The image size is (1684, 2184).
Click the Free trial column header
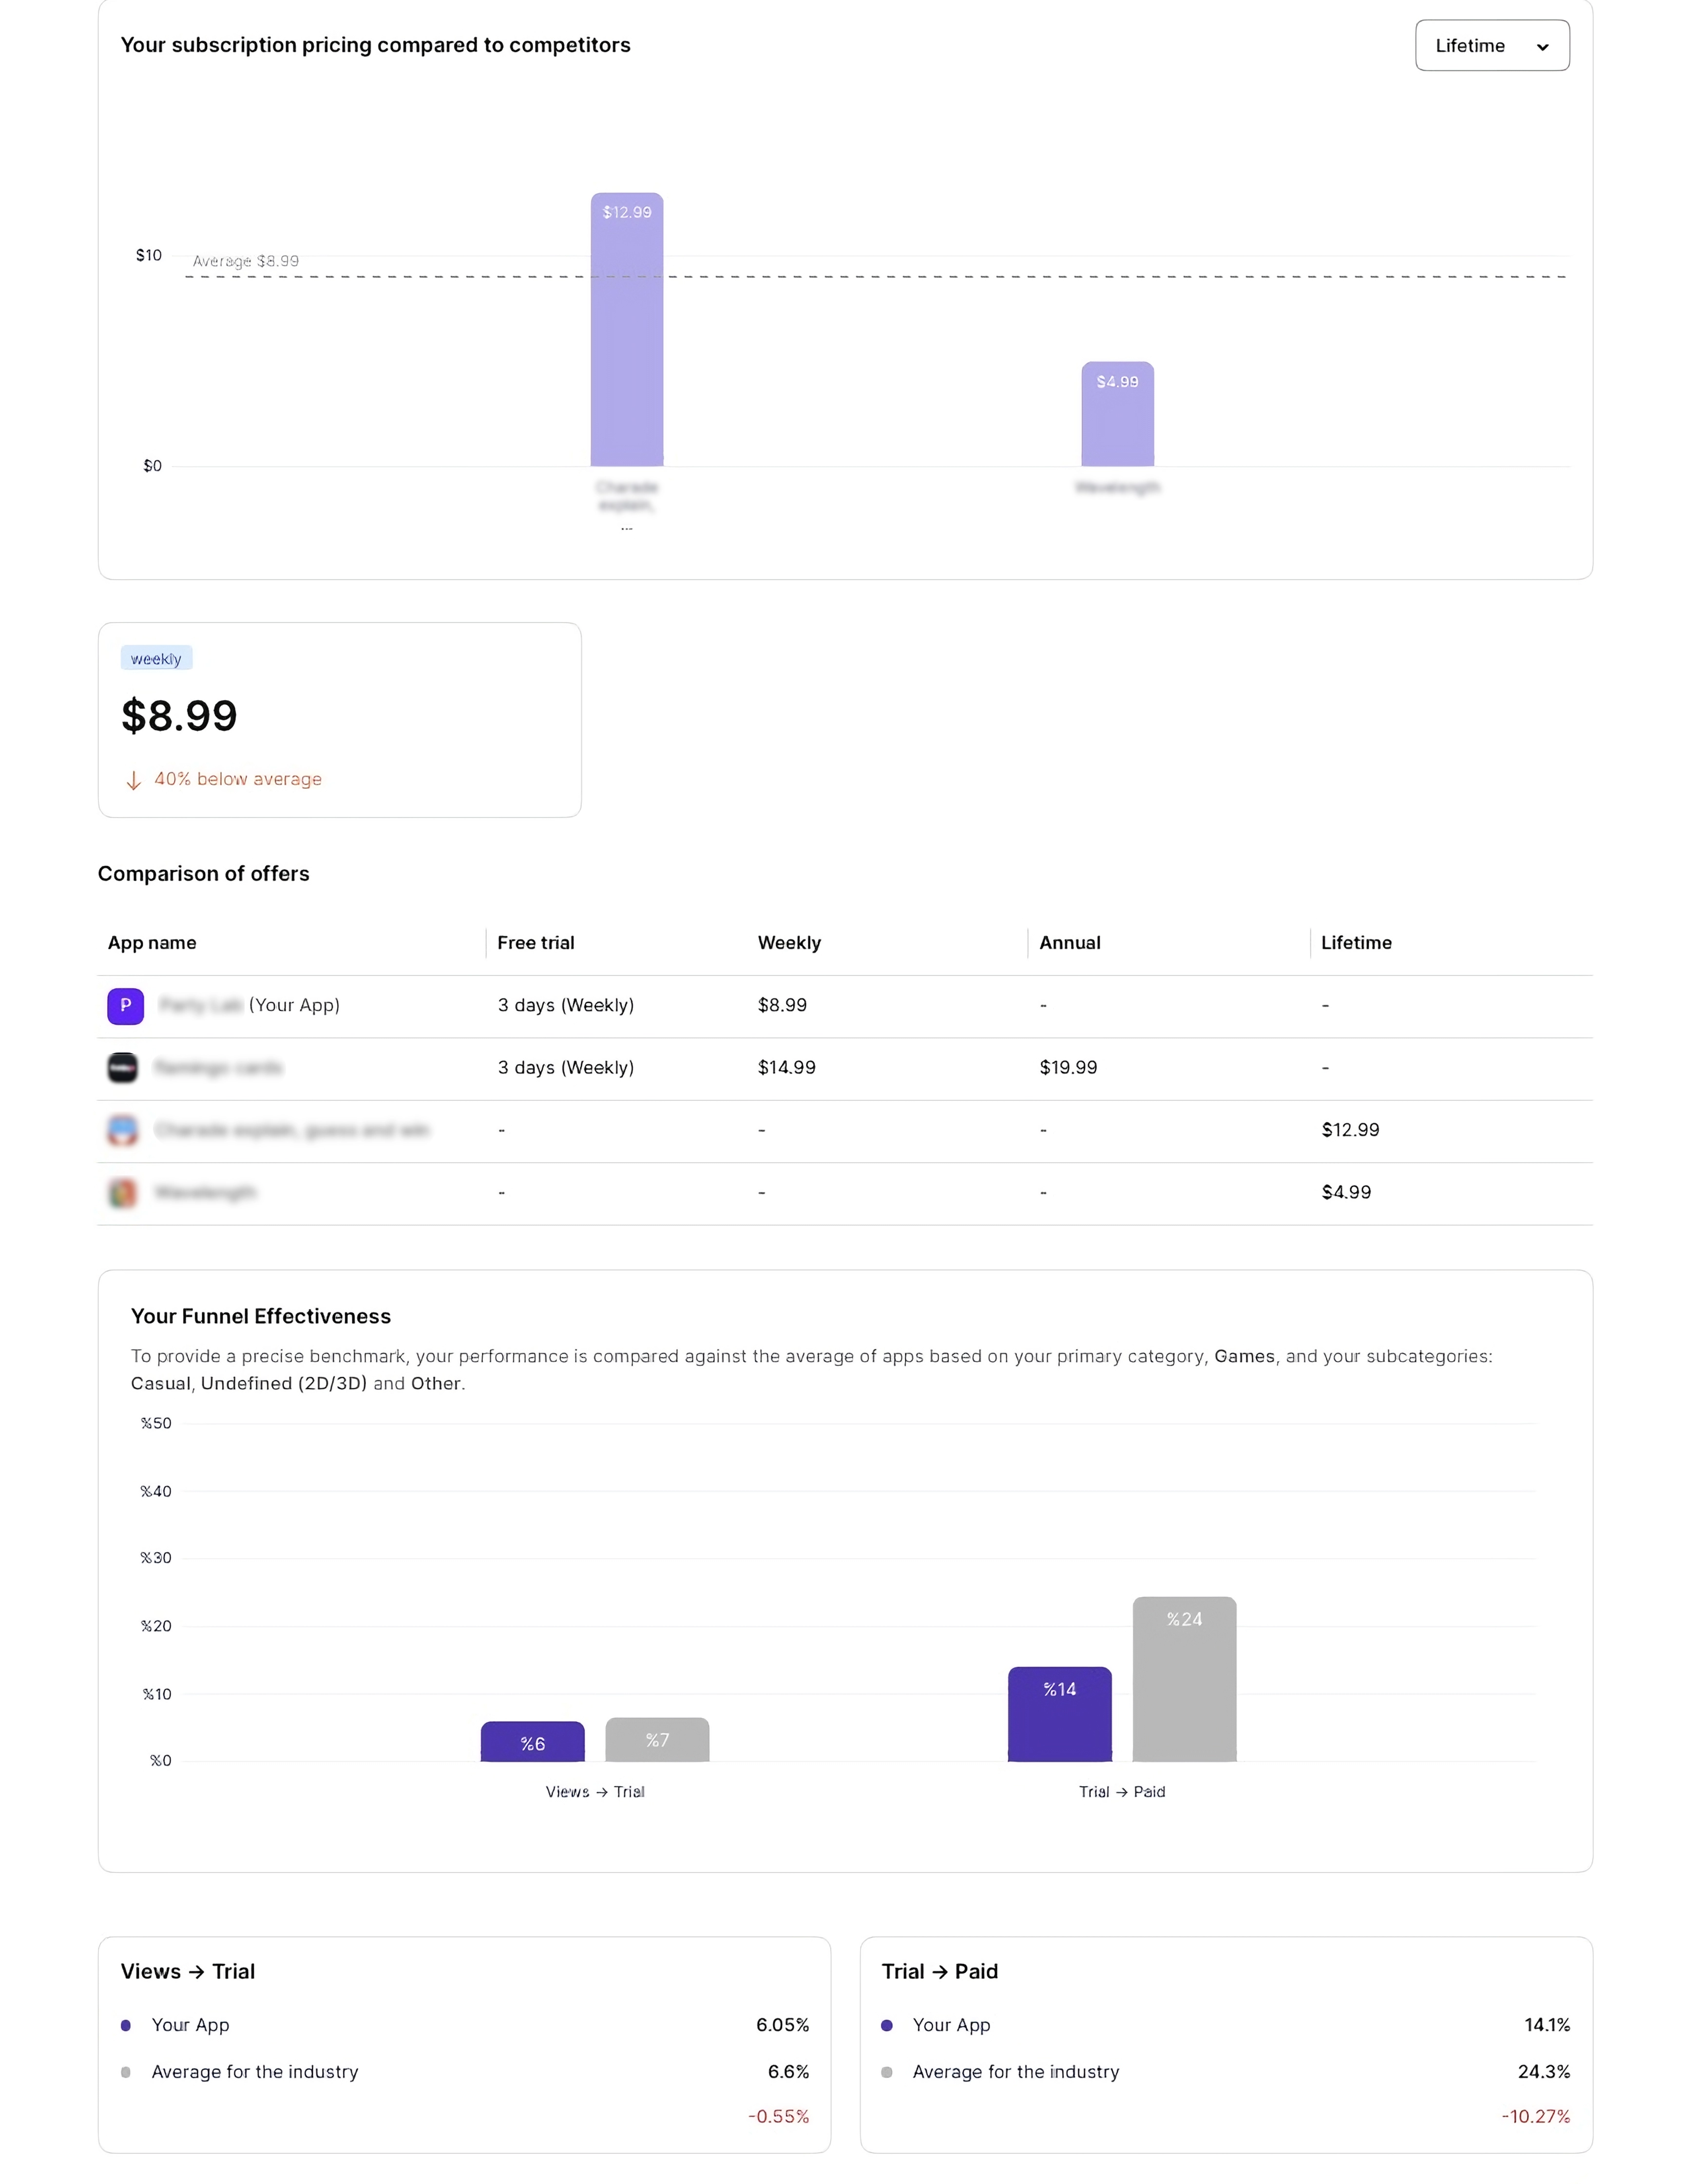pyautogui.click(x=536, y=942)
